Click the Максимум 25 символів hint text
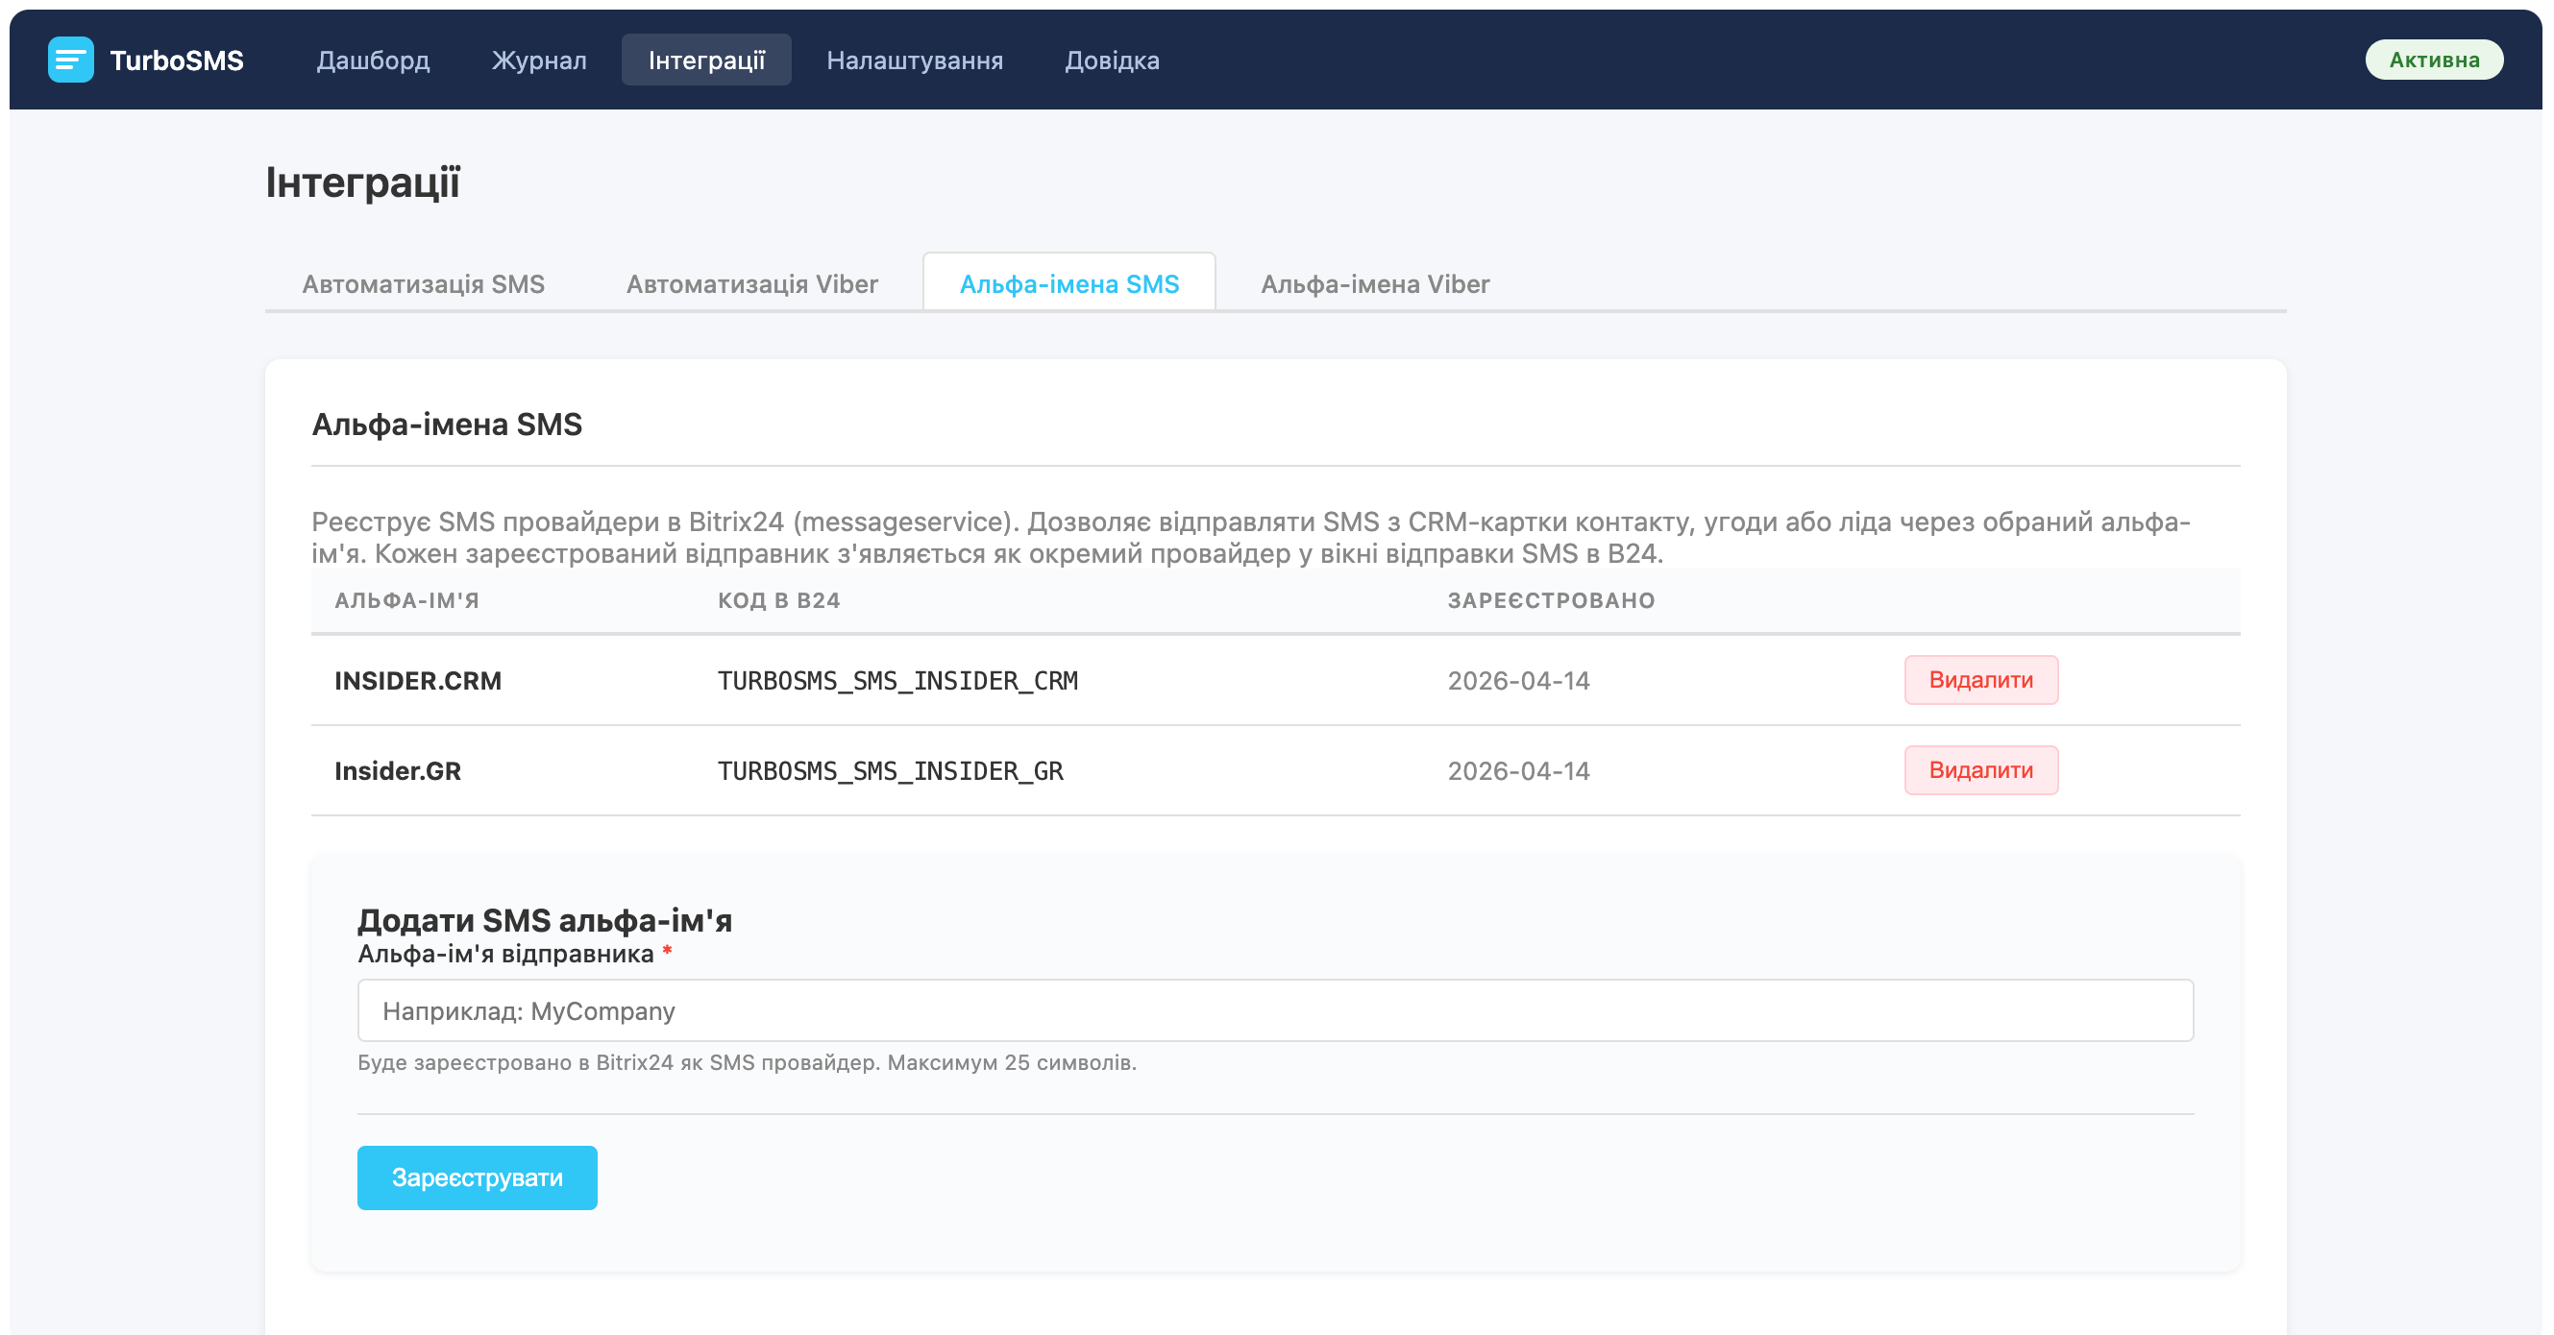This screenshot has height=1335, width=2554. pyautogui.click(x=1011, y=1062)
